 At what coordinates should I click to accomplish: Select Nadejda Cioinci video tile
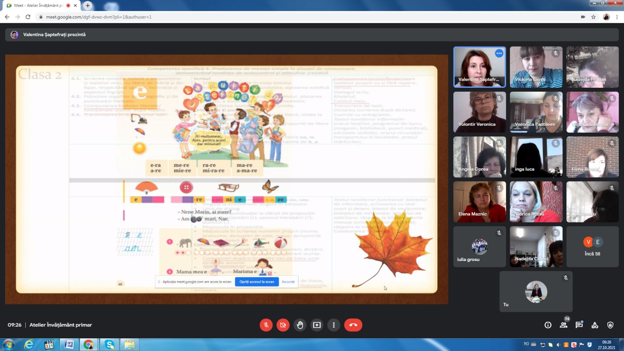[x=536, y=247]
